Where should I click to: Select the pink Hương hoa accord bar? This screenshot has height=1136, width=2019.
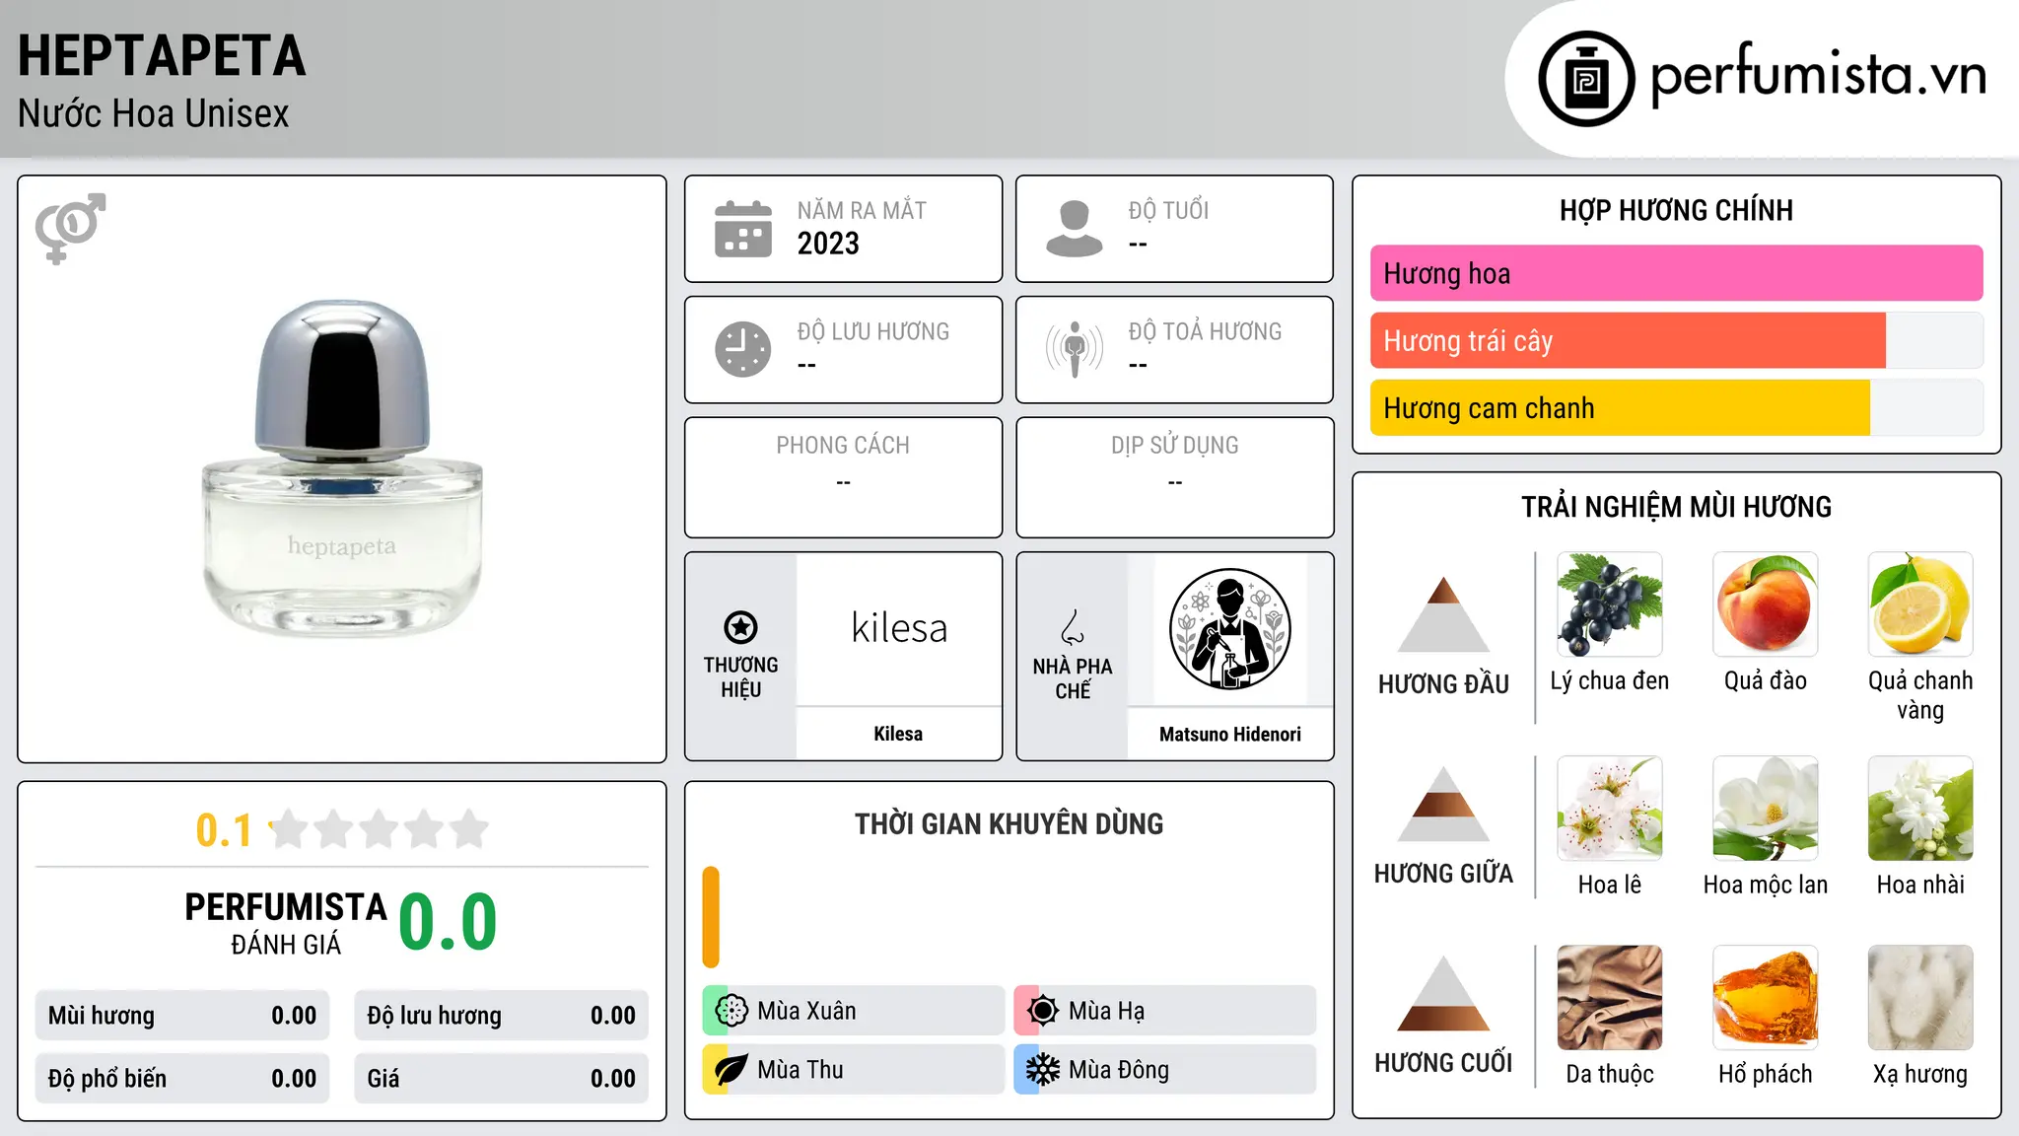click(x=1676, y=273)
